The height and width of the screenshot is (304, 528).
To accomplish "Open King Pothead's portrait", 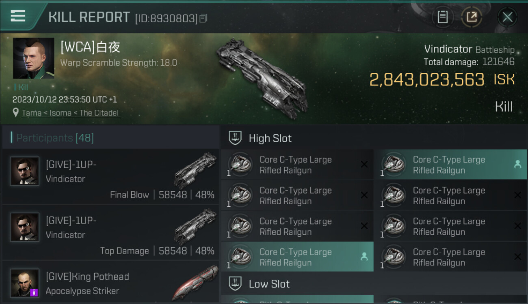I will [x=25, y=283].
